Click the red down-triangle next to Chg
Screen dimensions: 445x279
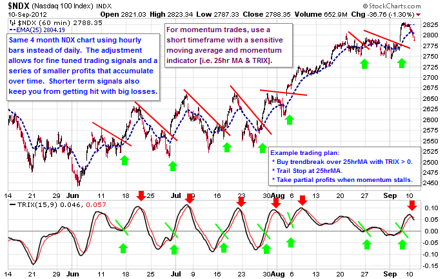click(x=419, y=15)
